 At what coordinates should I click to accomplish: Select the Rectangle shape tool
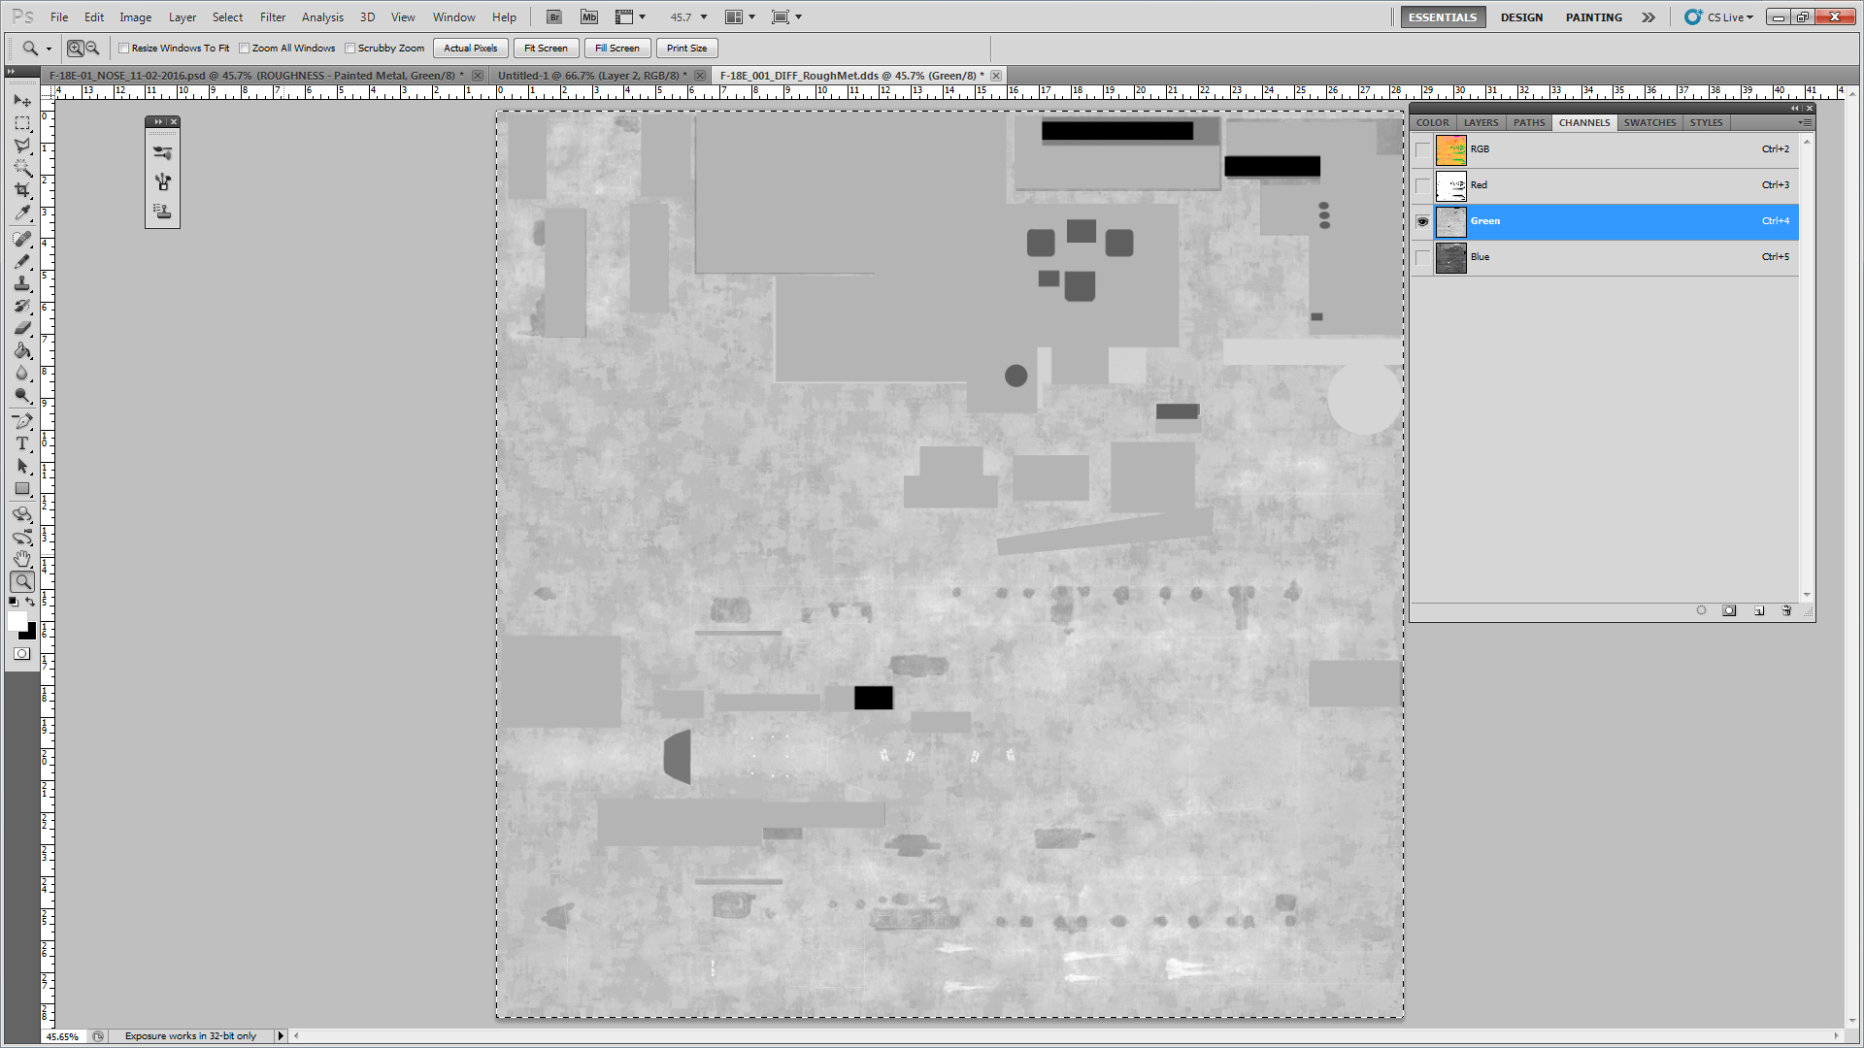[x=22, y=488]
